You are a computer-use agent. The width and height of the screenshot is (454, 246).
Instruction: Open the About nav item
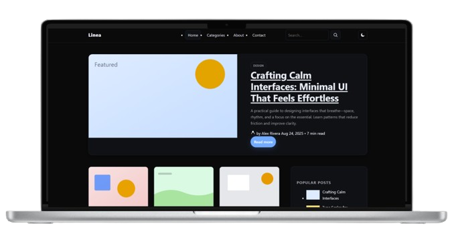[x=238, y=35]
